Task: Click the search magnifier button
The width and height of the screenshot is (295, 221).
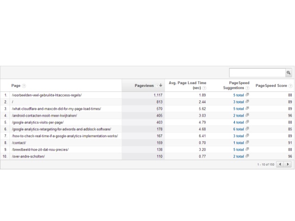Action: 288,73
